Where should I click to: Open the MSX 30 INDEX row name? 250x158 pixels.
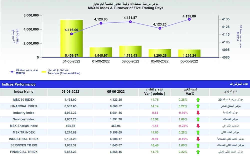[24, 100]
